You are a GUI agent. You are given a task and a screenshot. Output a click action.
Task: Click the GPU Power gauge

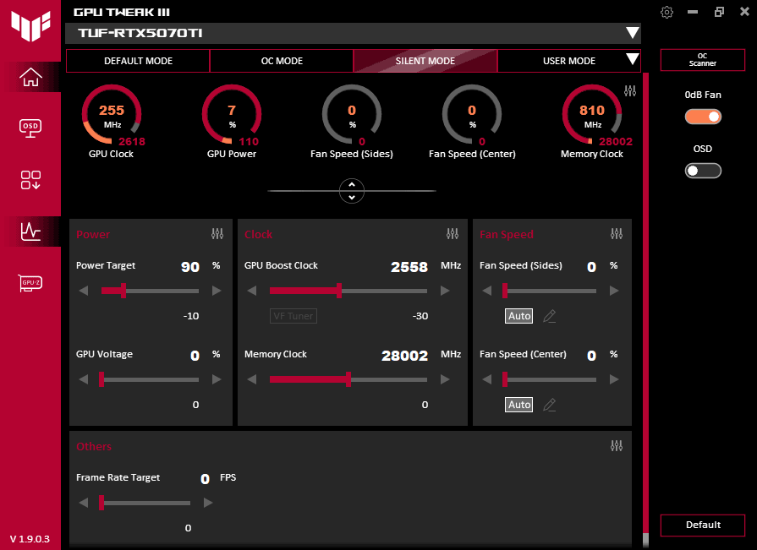point(232,115)
